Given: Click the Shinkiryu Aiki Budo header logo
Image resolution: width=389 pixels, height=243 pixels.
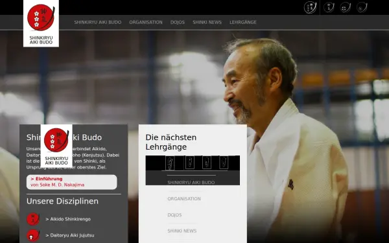Looking at the screenshot, I should 41,23.
